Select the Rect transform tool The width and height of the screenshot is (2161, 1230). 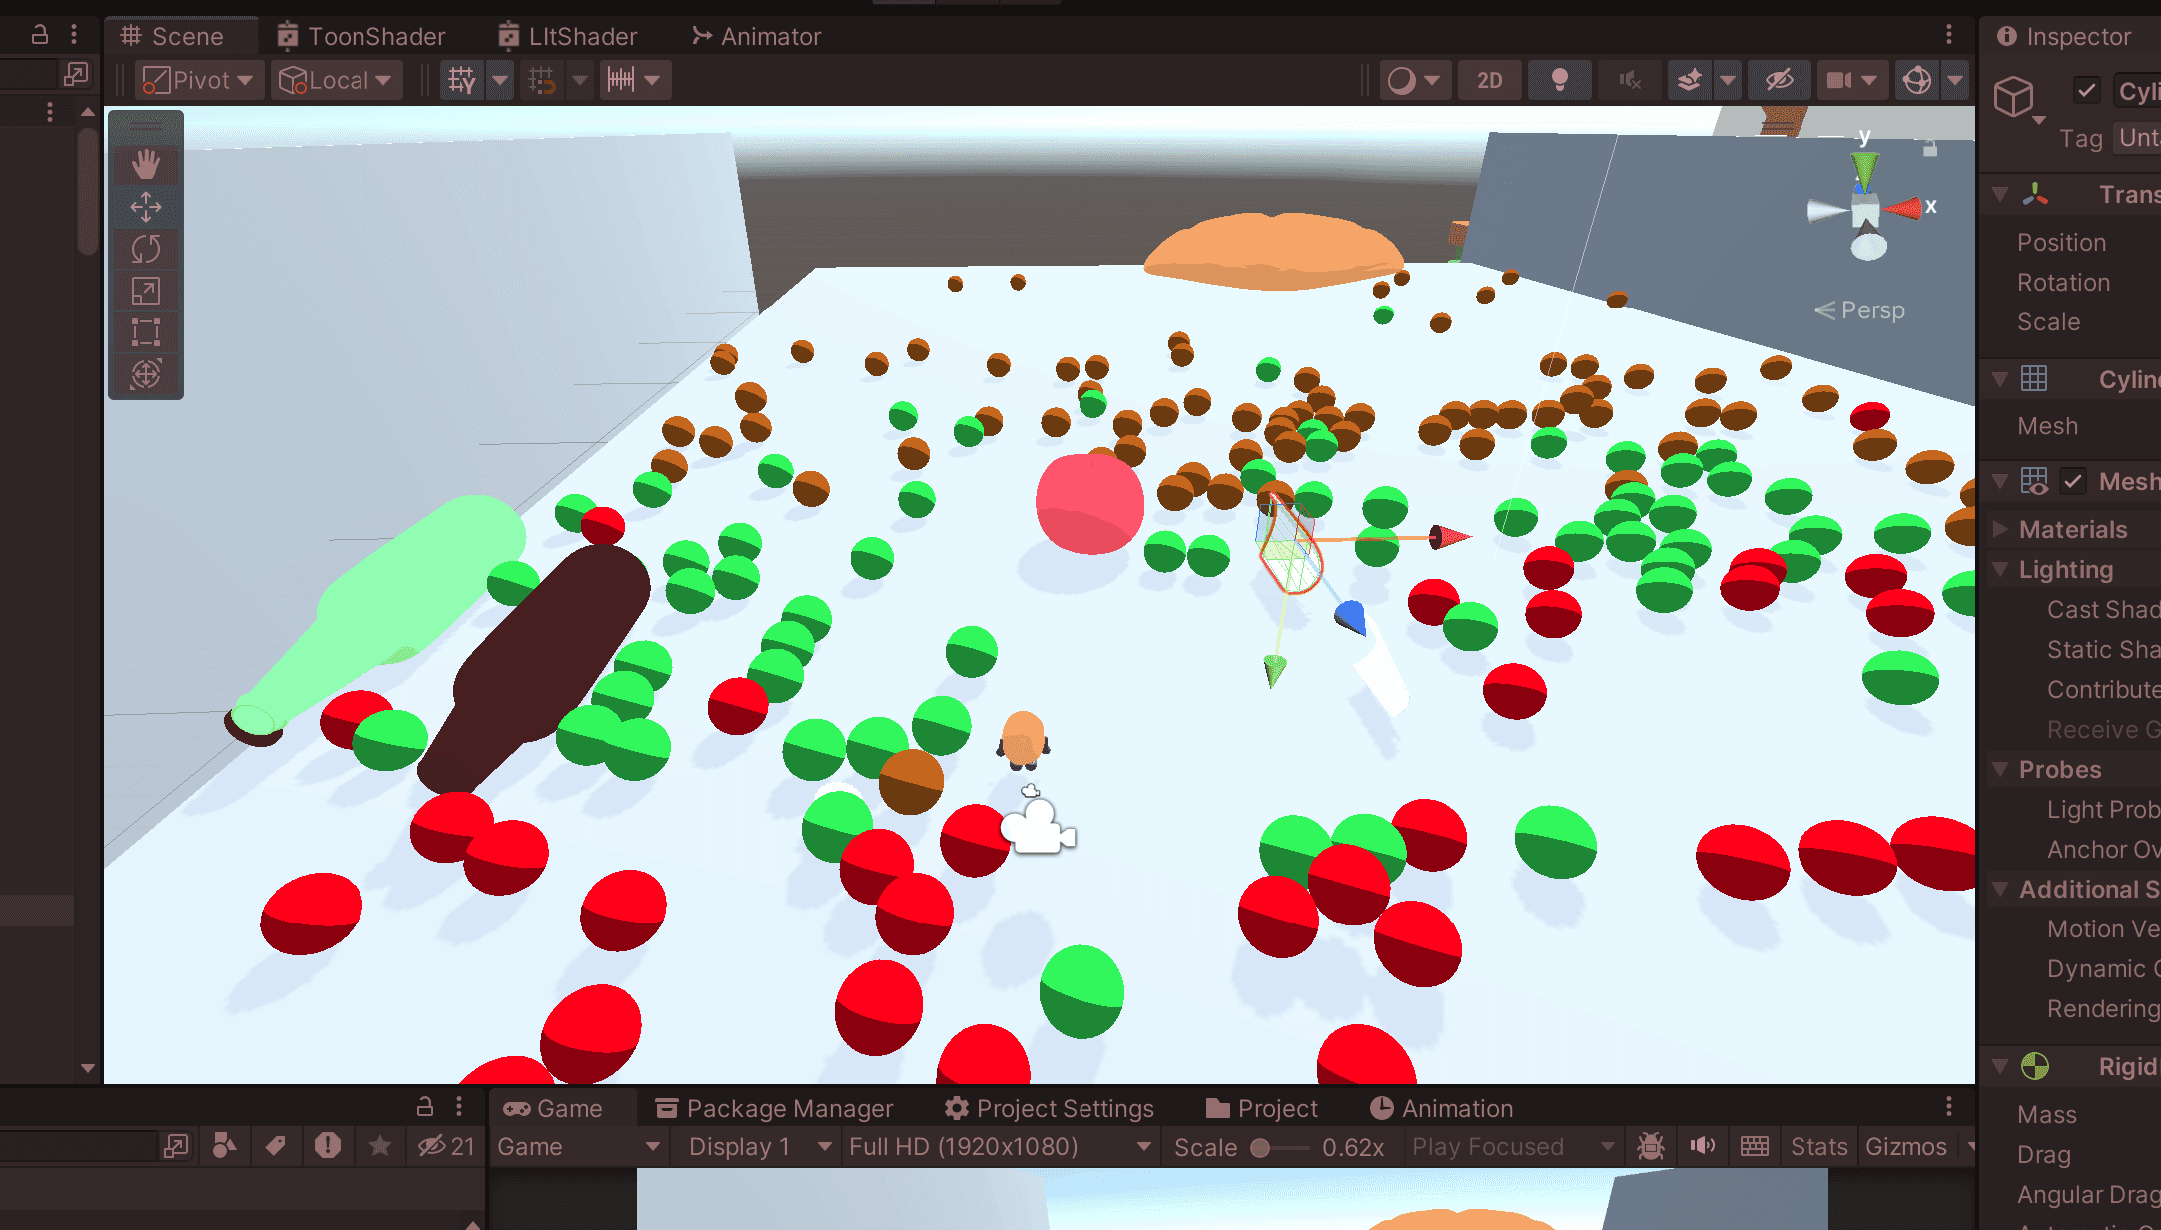point(146,332)
